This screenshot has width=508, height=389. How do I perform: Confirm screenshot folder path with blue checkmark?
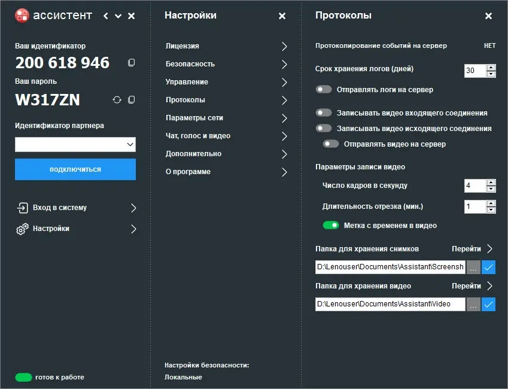(x=488, y=267)
